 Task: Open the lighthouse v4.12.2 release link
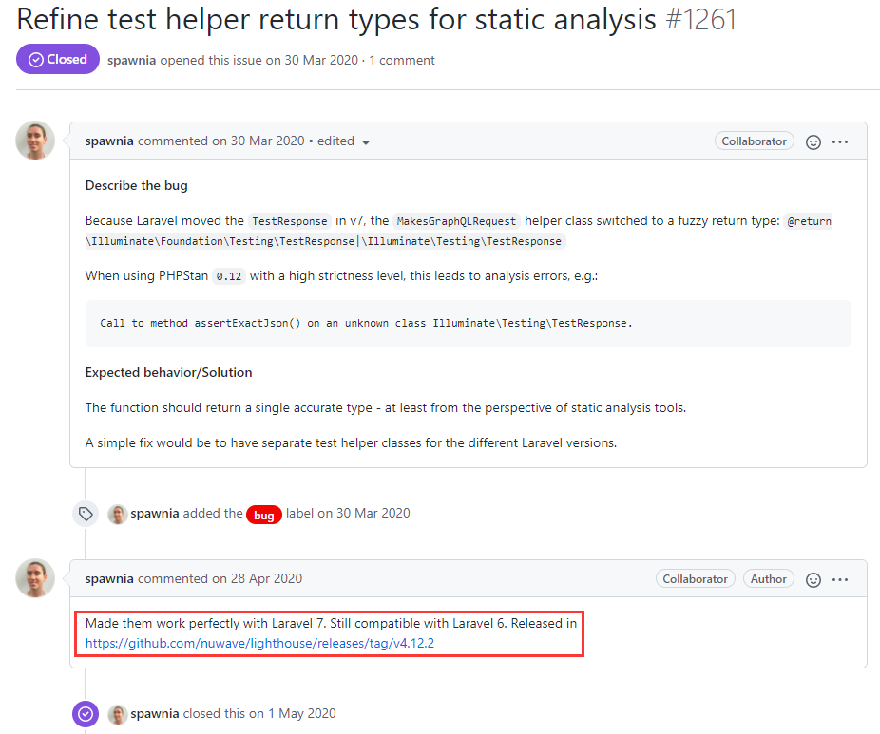coord(259,643)
